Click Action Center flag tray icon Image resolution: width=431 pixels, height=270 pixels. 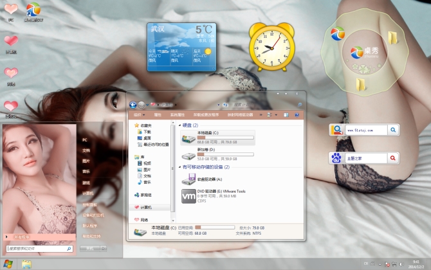point(387,264)
